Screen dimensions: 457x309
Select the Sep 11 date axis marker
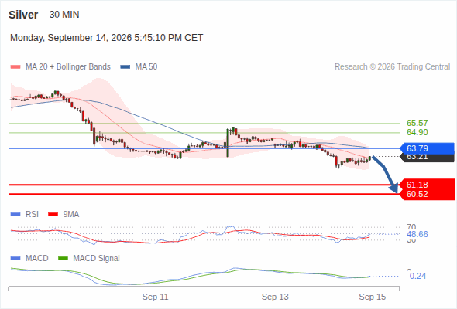pyautogui.click(x=155, y=297)
